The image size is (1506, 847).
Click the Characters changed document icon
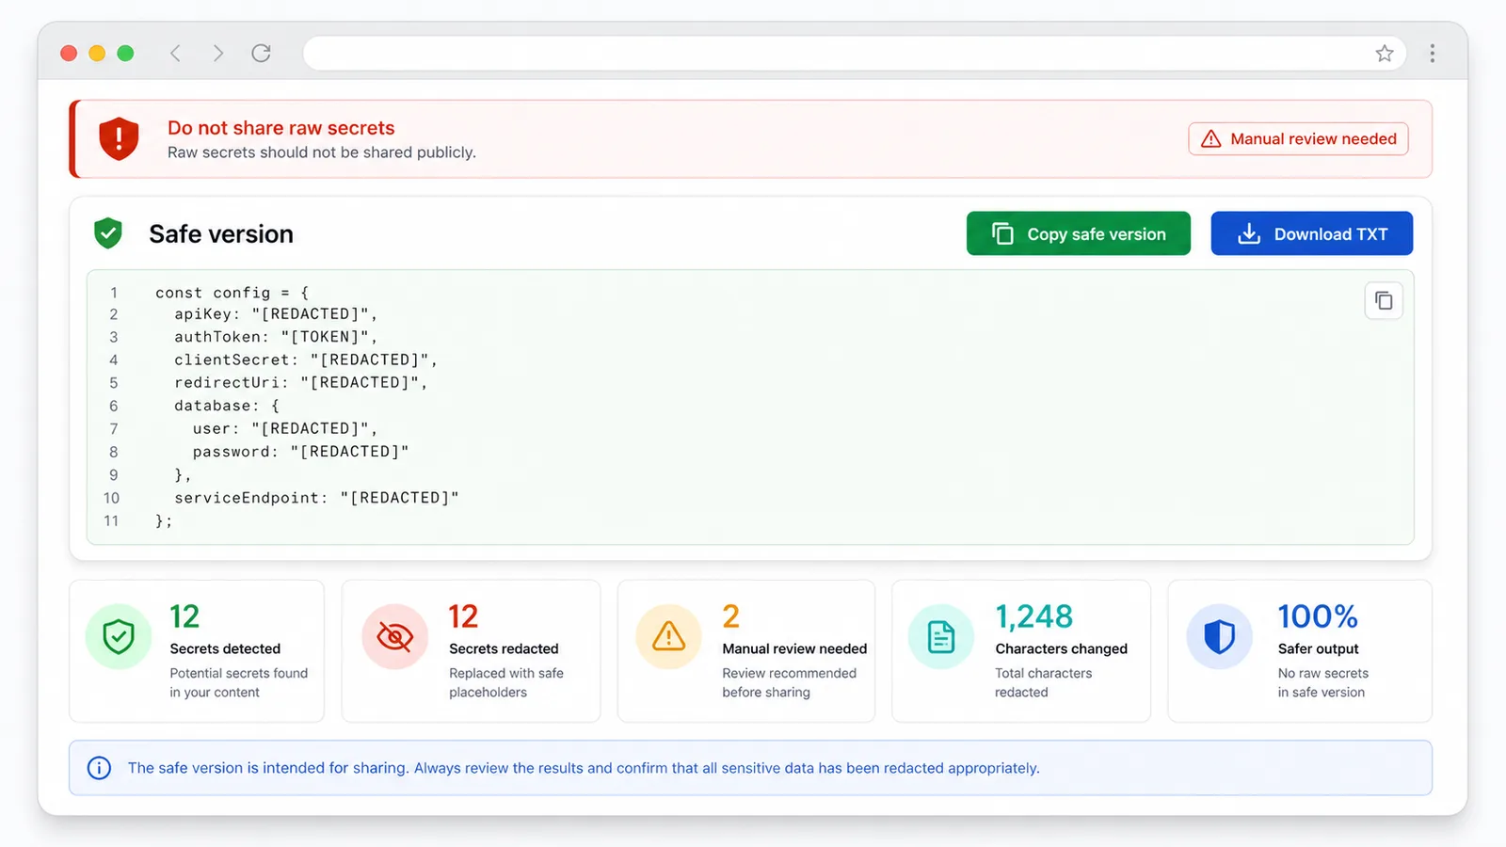point(941,637)
